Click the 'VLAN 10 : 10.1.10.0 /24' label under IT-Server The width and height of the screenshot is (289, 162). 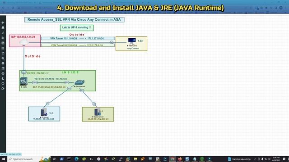44,119
